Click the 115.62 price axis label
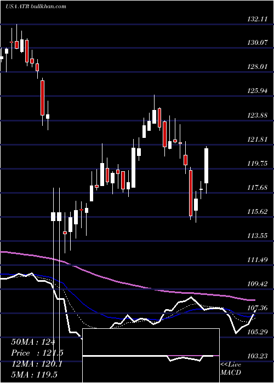Screen dimensions: 274x383 (257, 212)
